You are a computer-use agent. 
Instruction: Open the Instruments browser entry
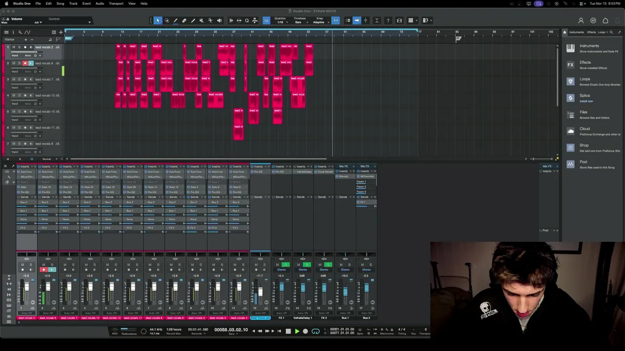click(x=593, y=48)
